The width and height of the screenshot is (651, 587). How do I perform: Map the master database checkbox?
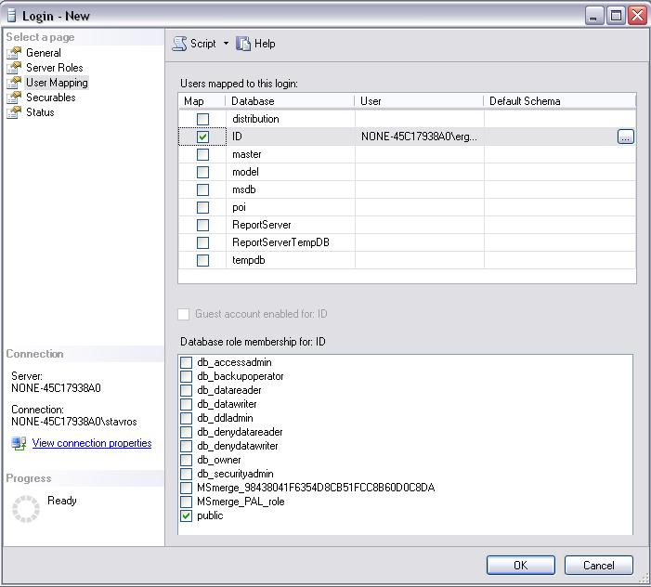202,154
